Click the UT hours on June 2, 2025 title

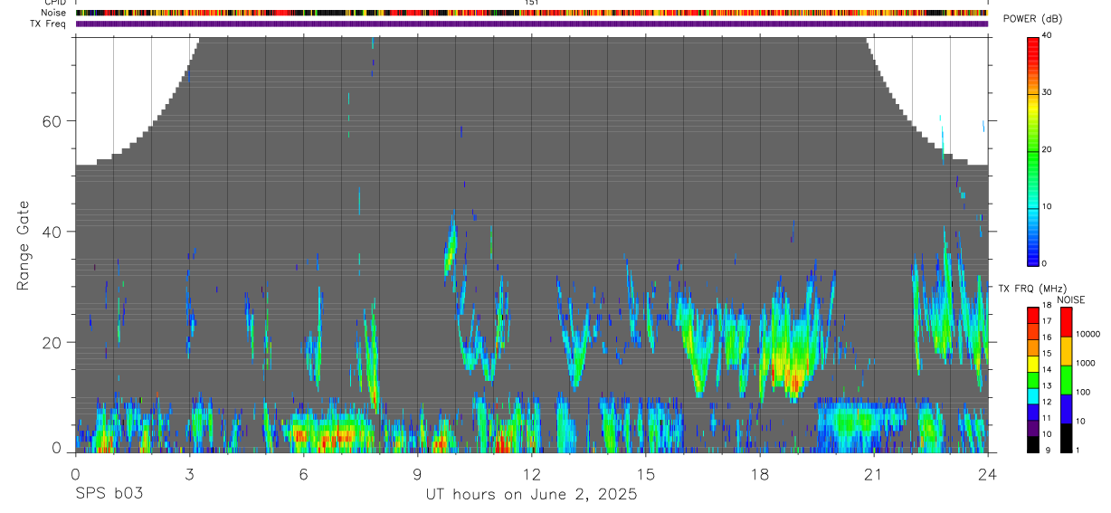pos(532,495)
